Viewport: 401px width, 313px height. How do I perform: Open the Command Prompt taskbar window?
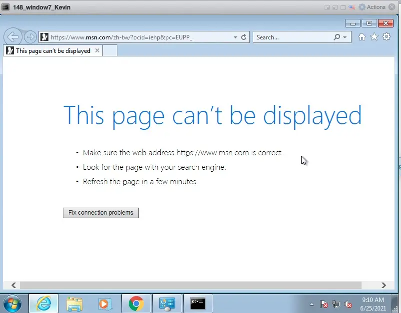pyautogui.click(x=197, y=303)
